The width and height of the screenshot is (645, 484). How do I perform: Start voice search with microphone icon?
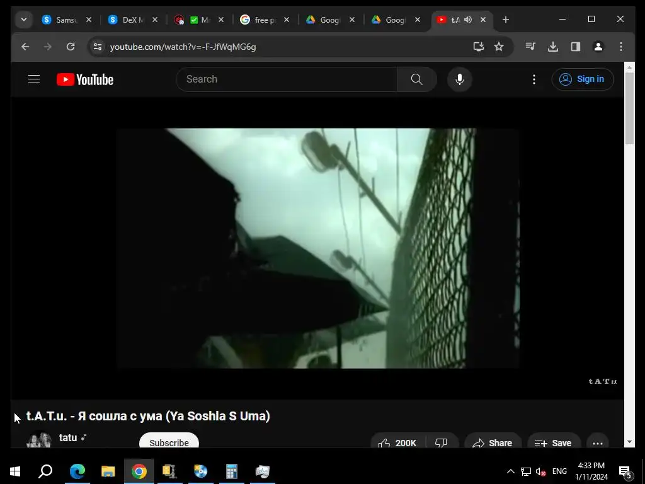click(459, 79)
